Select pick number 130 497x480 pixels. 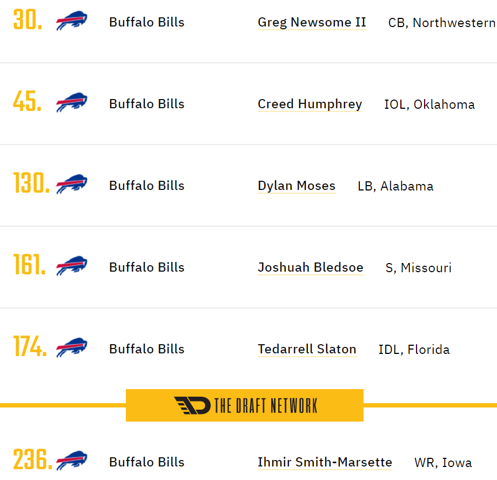pos(31,183)
